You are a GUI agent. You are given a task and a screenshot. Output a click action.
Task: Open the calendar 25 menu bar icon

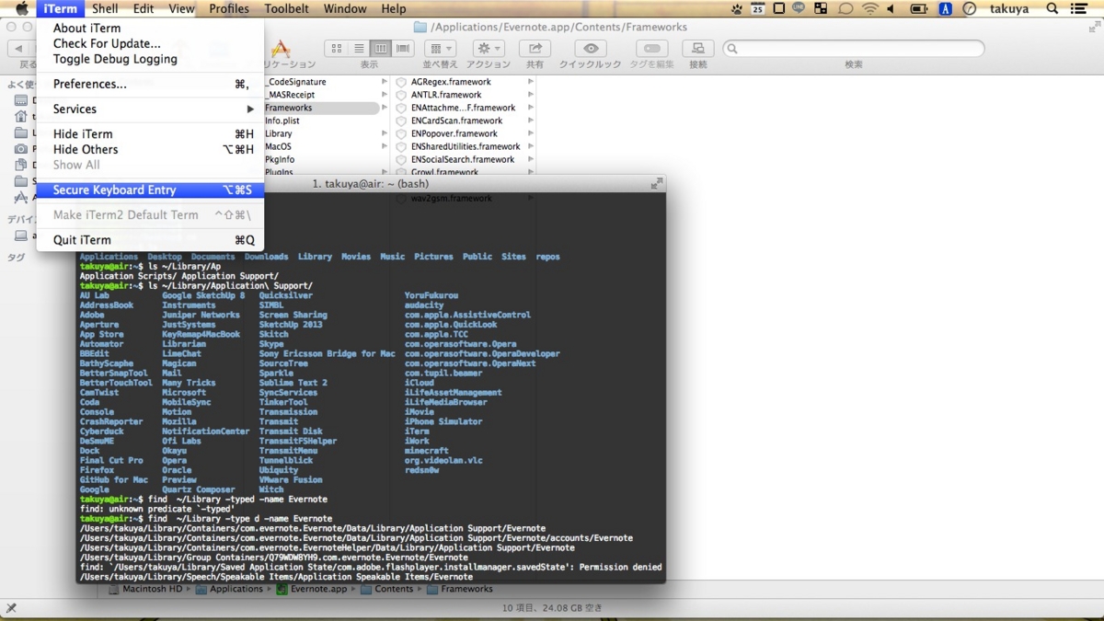[758, 8]
